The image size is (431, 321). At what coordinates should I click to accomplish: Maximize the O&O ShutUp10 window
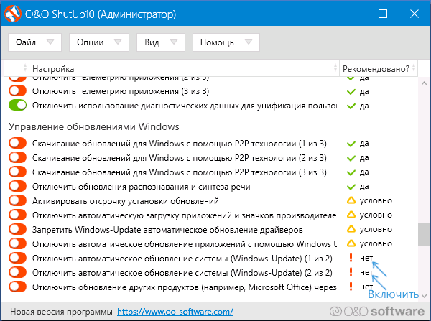(383, 14)
